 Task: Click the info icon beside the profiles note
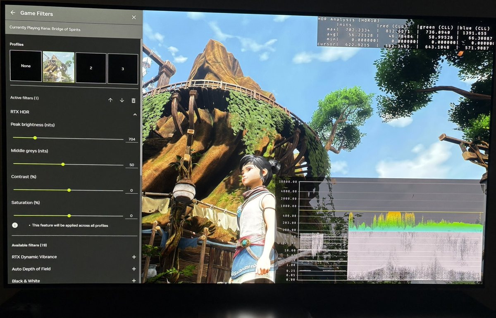tap(15, 226)
